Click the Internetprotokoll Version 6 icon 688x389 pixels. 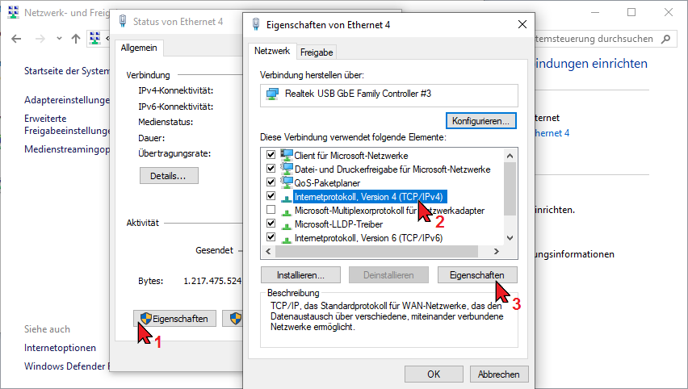287,237
